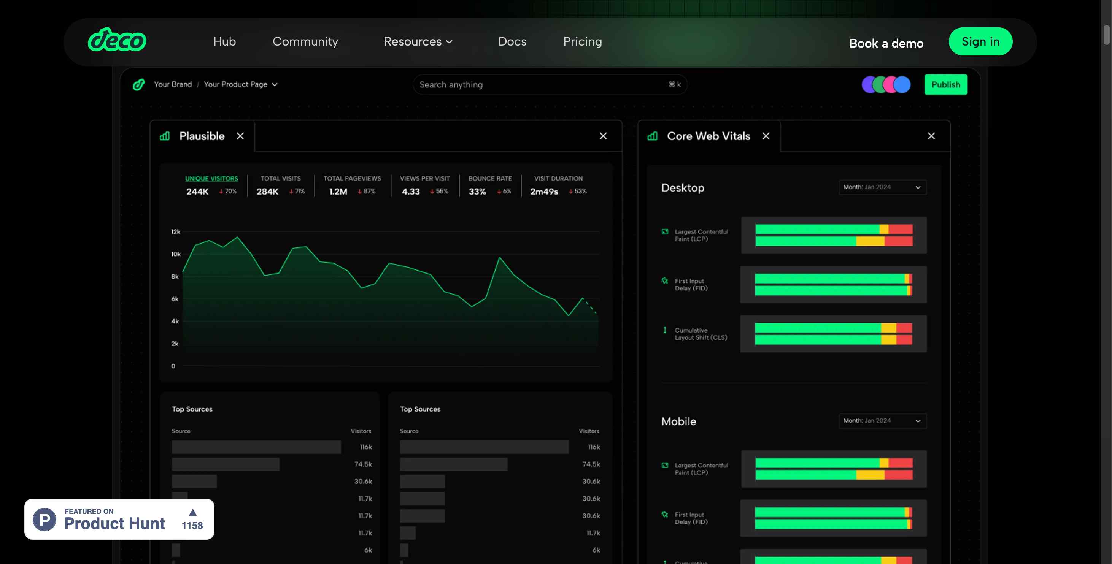
Task: Click the 74.5k bar in right Top Sources
Action: tap(453, 464)
